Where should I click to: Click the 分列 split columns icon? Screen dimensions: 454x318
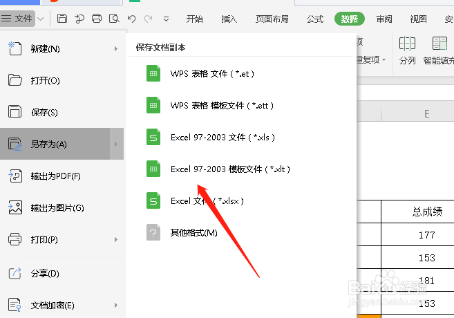407,44
